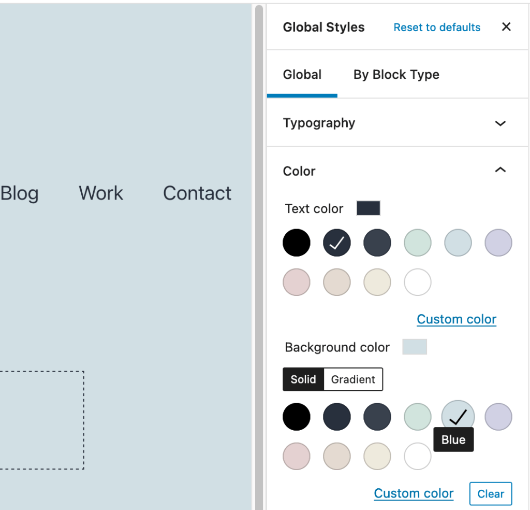Choose pink background color swatch

point(297,457)
